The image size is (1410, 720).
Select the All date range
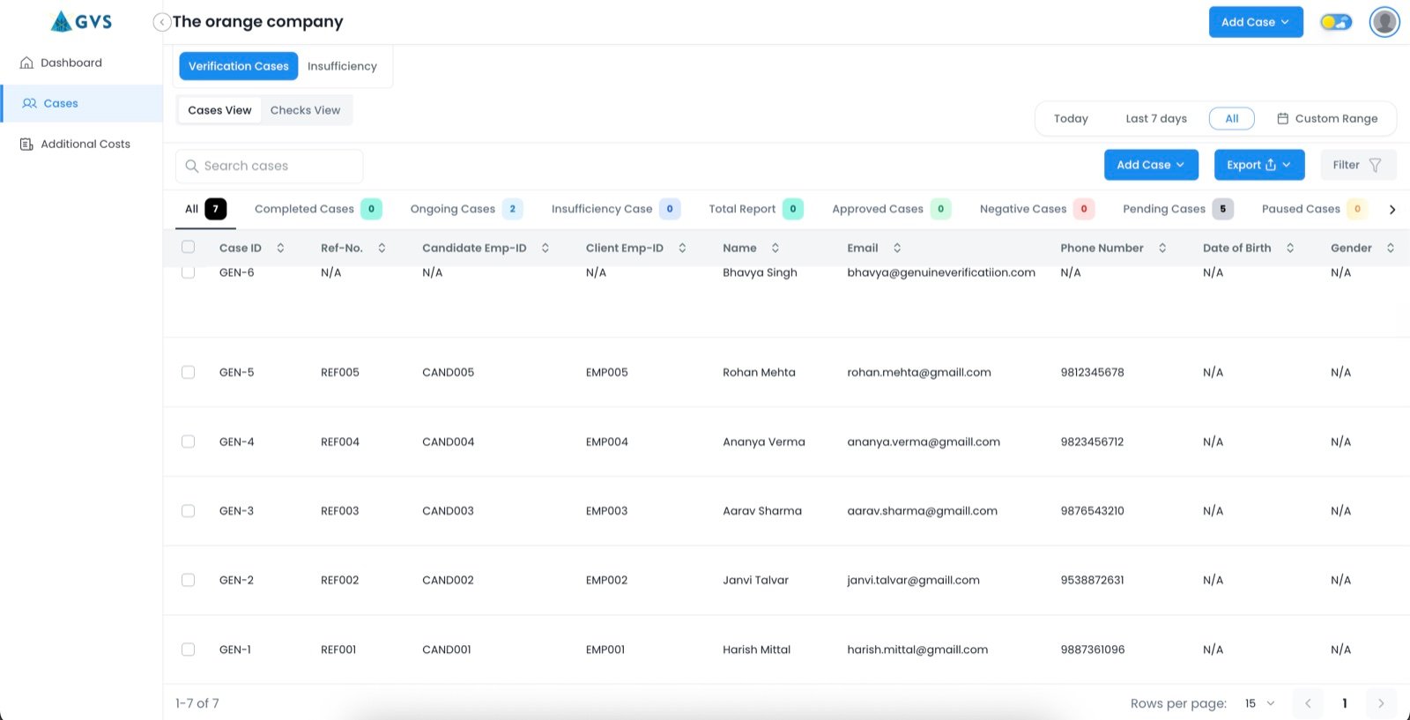1232,118
